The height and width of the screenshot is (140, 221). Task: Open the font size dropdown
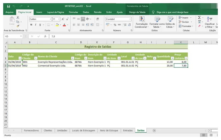pos(59,19)
